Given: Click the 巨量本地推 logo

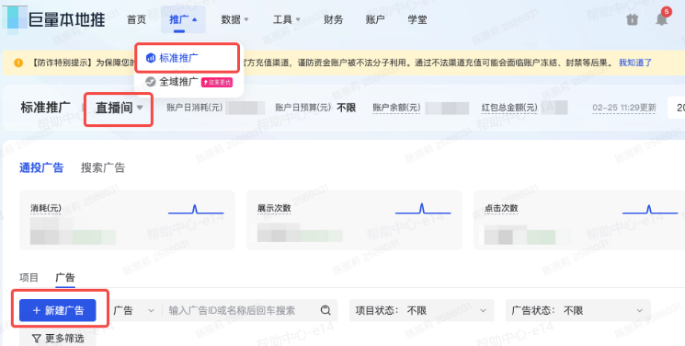Looking at the screenshot, I should tap(53, 19).
